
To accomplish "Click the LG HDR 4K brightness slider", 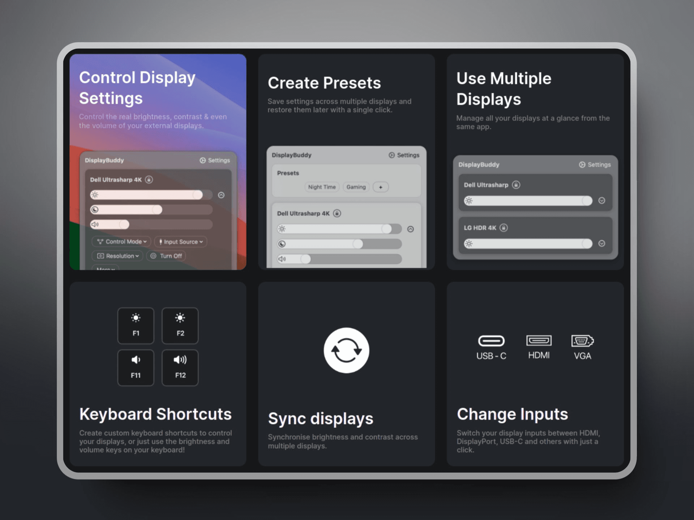I will click(528, 243).
